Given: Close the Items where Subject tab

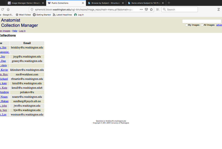Looking at the screenshot, I should point(163,3).
